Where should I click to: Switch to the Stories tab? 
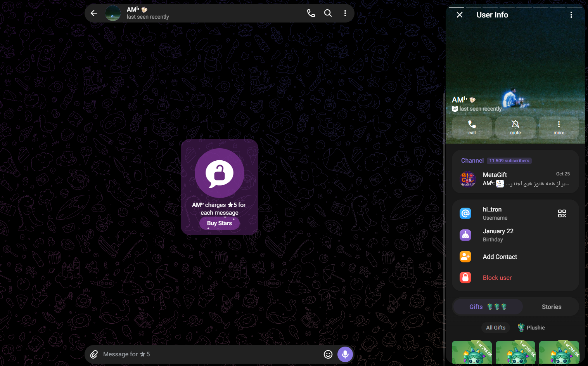tap(552, 307)
